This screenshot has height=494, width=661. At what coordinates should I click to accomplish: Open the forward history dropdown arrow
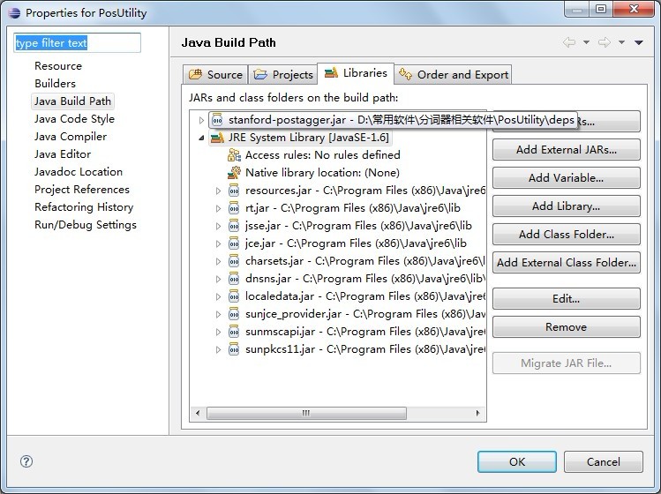click(621, 42)
